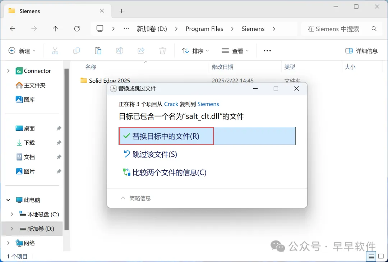Click the search magnifier icon
Viewport: 388px width, 262px height.
tap(374, 29)
